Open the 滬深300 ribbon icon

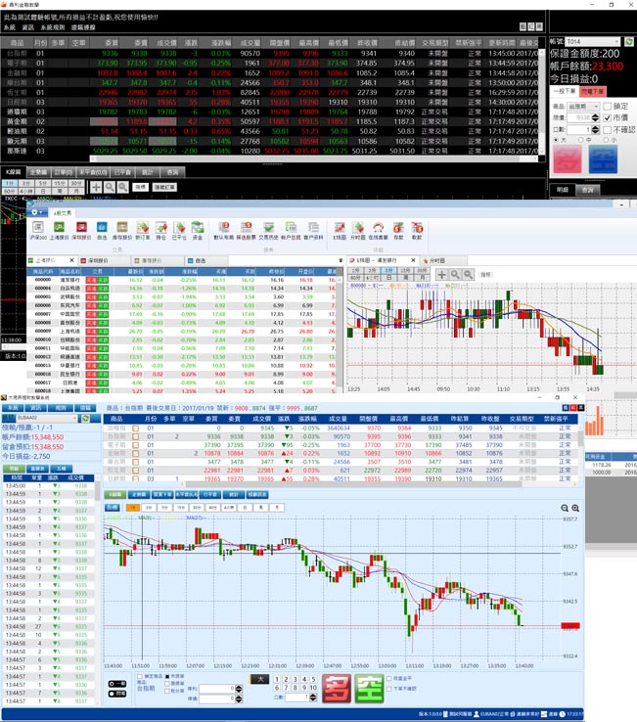point(38,232)
